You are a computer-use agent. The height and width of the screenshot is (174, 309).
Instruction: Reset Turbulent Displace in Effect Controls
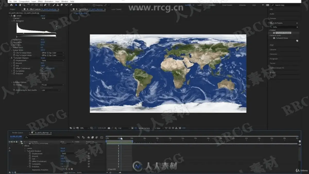pyautogui.click(x=43, y=58)
